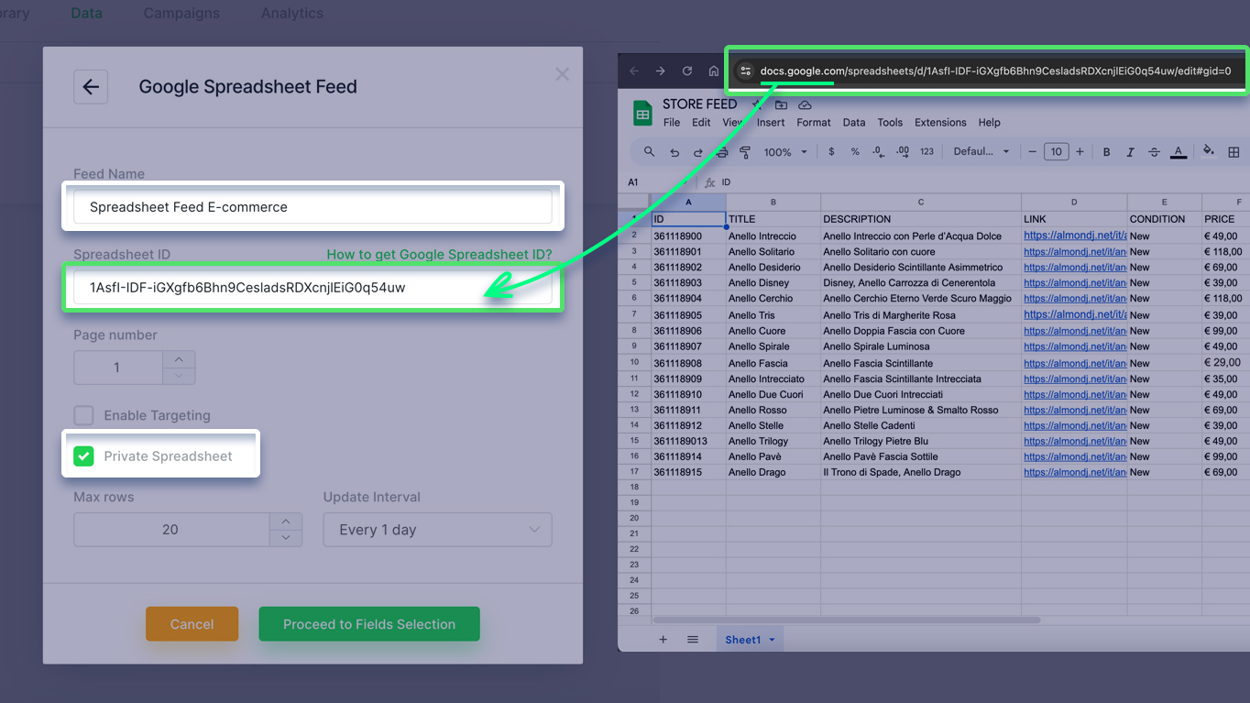
Task: Open the font family dropdown
Action: click(981, 152)
